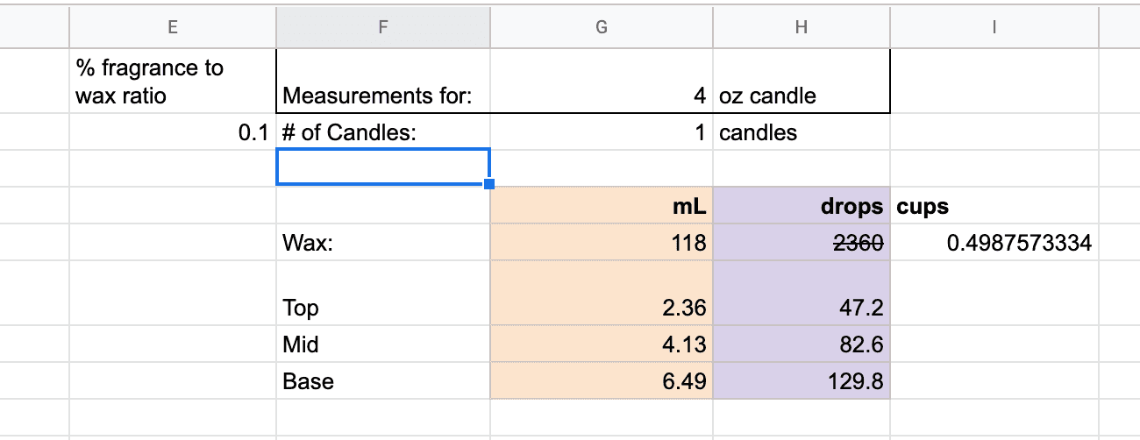Select the Wax 118 mL cell
Image resolution: width=1140 pixels, height=440 pixels.
(x=601, y=243)
